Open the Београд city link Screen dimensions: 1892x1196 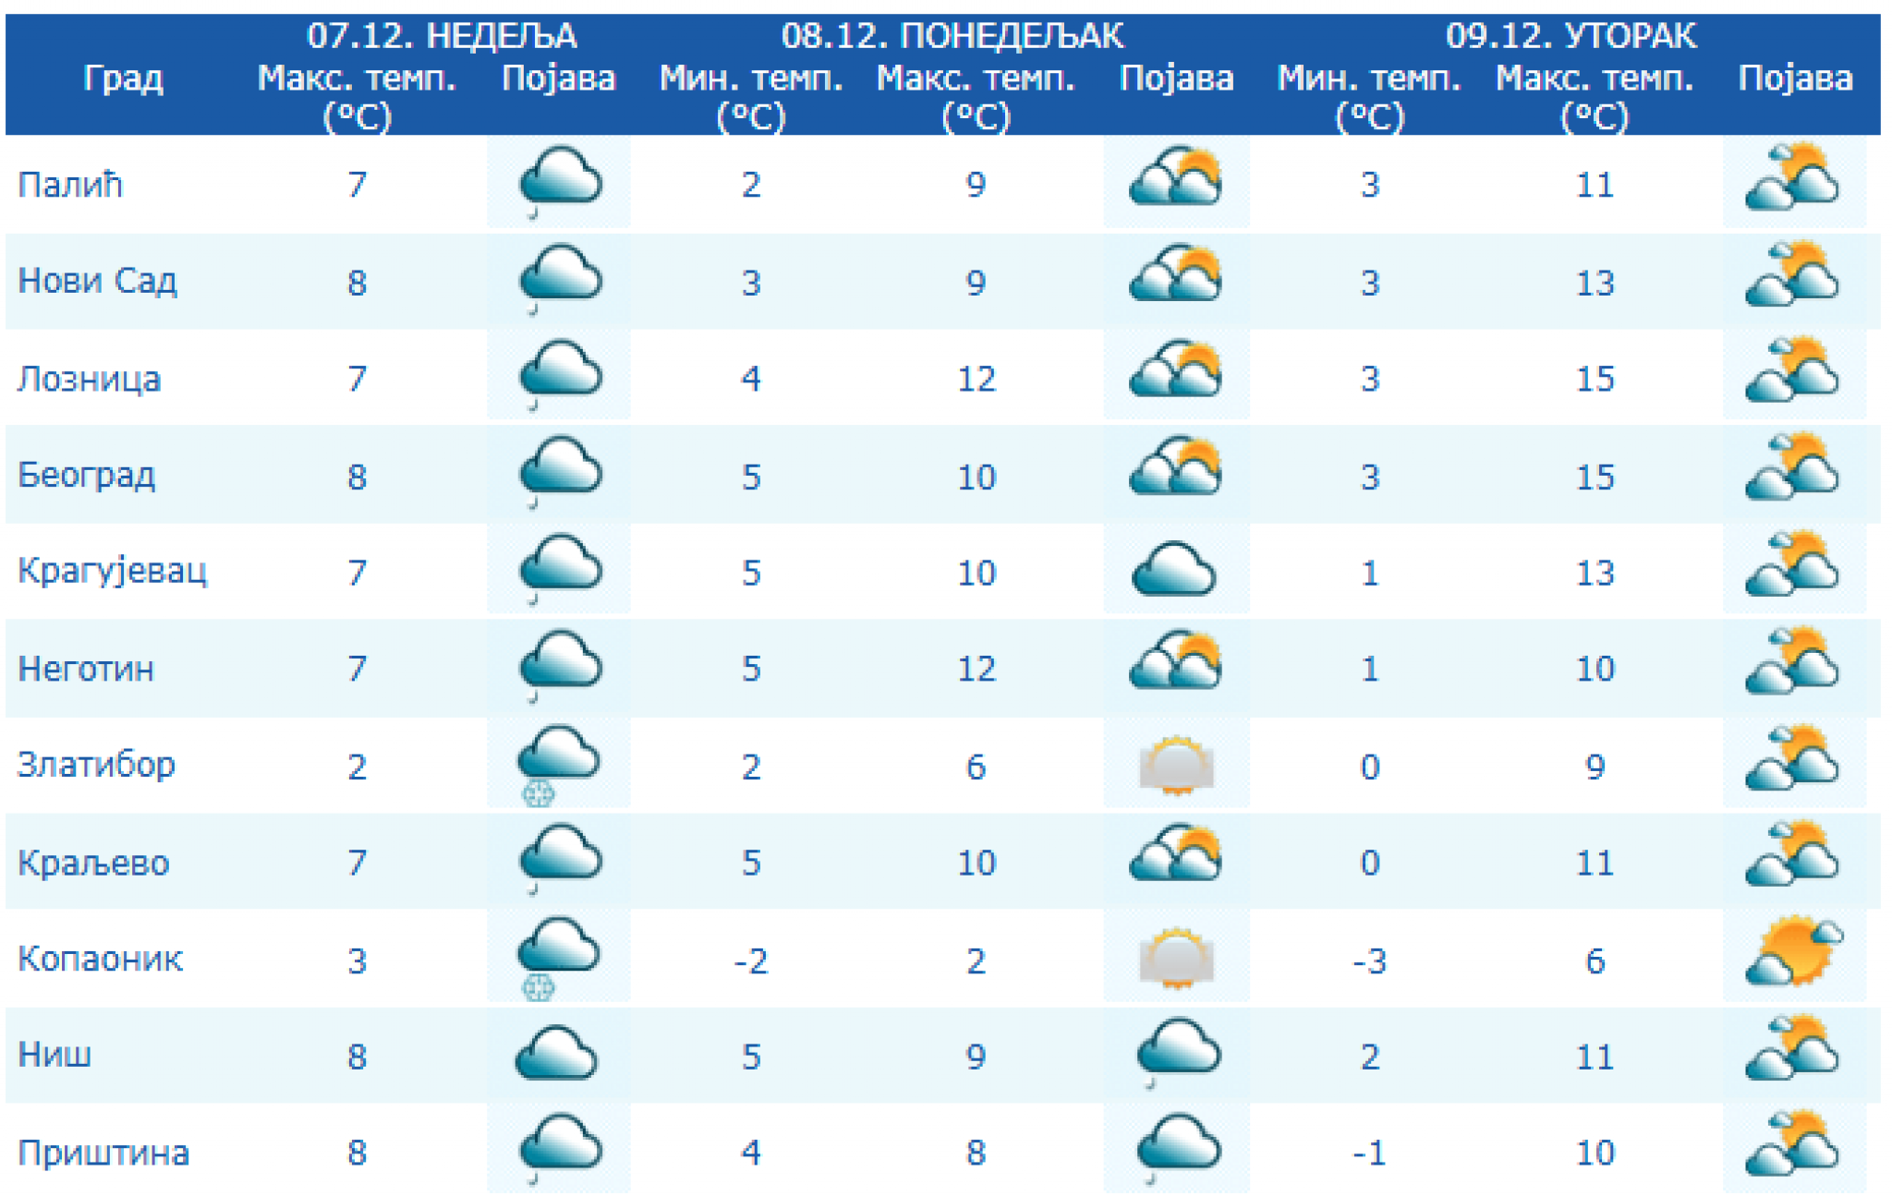[87, 475]
